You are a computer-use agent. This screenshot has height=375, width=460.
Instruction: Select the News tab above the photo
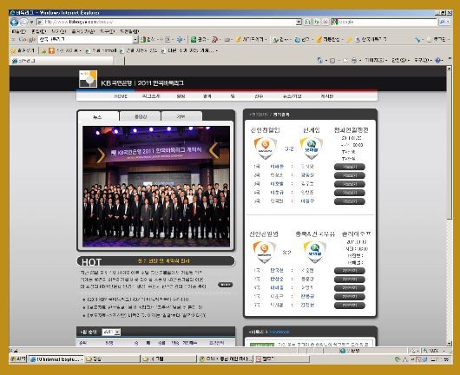click(x=99, y=116)
